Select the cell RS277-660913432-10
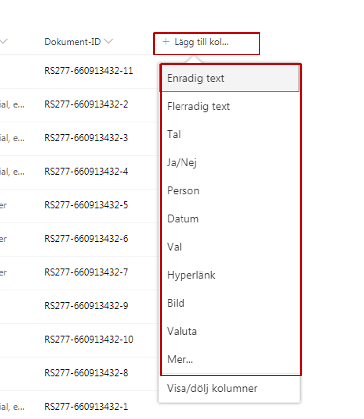This screenshot has height=419, width=364. point(89,339)
